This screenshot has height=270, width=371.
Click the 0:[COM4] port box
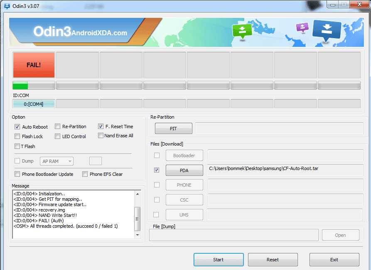(x=34, y=104)
